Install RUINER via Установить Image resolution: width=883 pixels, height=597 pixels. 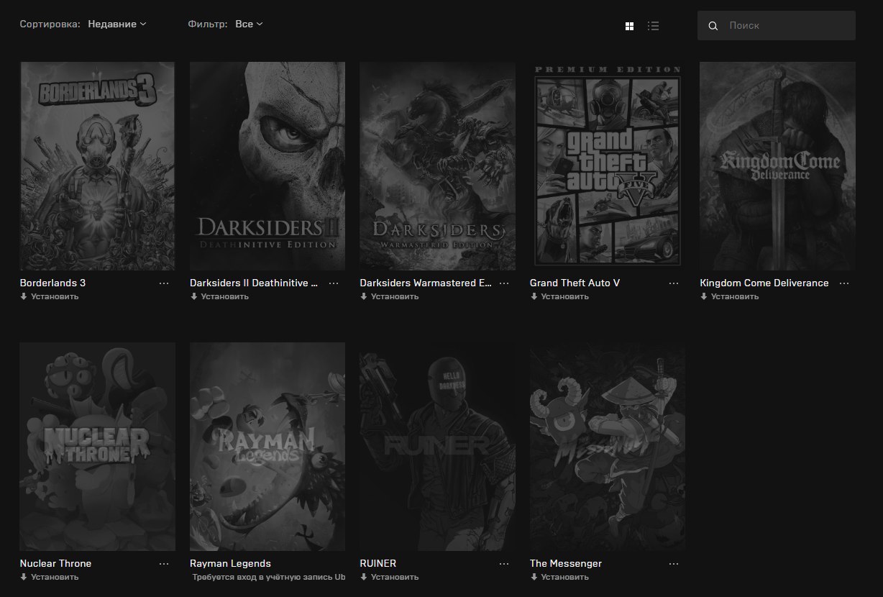pos(390,577)
